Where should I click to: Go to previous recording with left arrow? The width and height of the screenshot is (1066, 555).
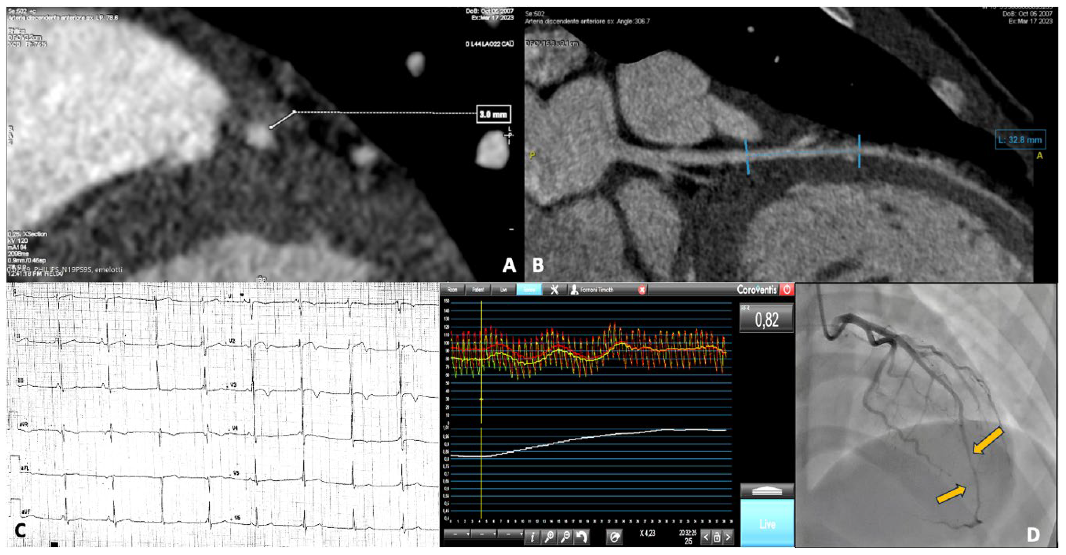pyautogui.click(x=706, y=537)
